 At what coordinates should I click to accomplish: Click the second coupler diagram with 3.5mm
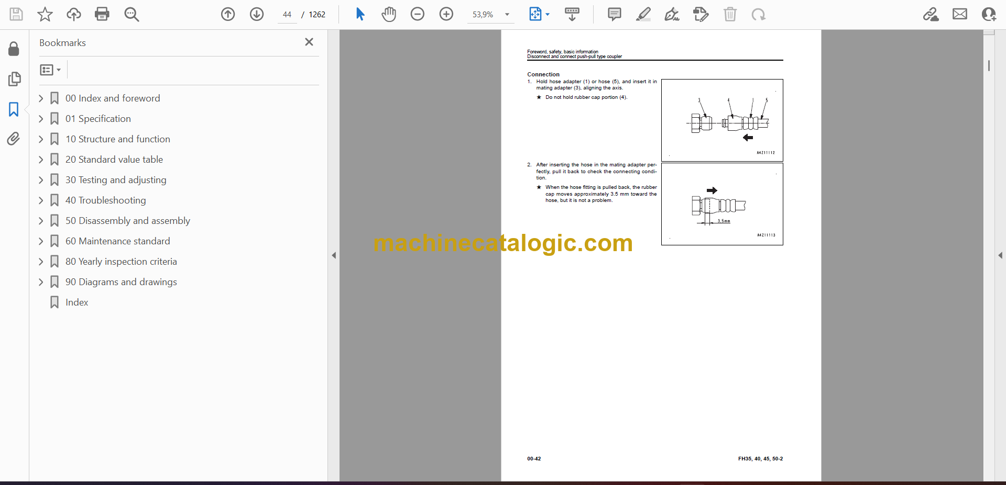(722, 204)
